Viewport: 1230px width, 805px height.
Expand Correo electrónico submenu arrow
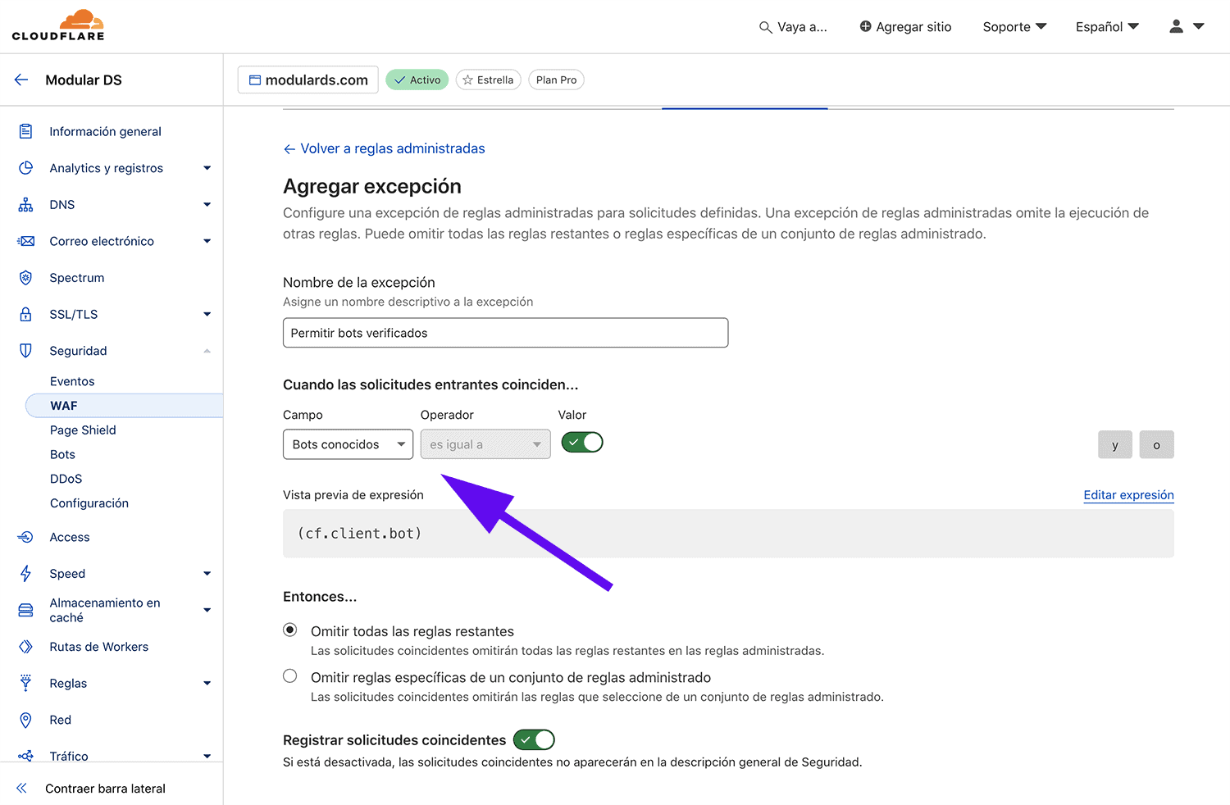[207, 241]
